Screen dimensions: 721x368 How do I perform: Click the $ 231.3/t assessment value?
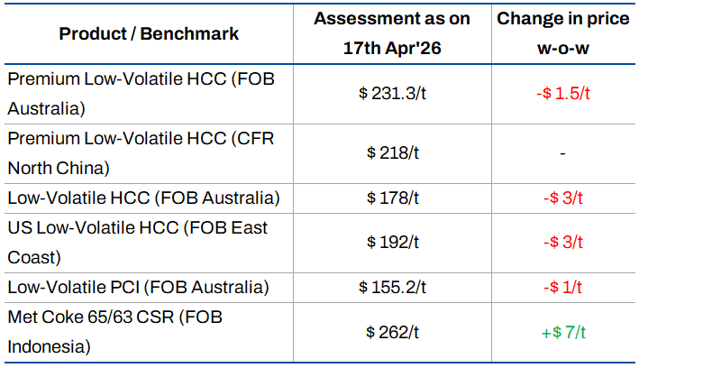pyautogui.click(x=393, y=94)
